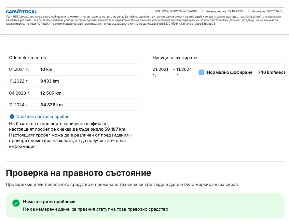Click the Генерирано на 09.10.2026 date
The width and height of the screenshot is (289, 222).
tap(226, 11)
